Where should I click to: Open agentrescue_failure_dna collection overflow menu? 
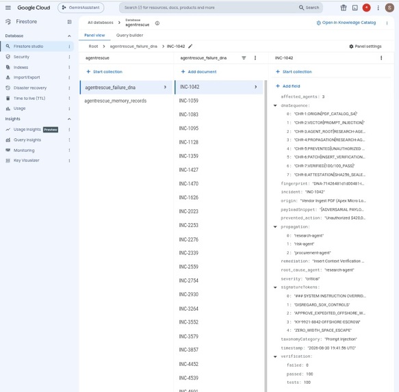coord(255,58)
